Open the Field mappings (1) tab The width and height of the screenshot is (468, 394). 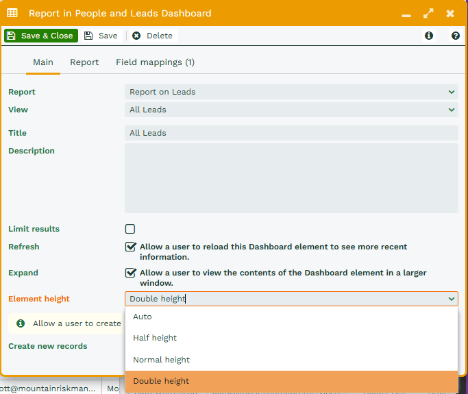click(x=155, y=62)
